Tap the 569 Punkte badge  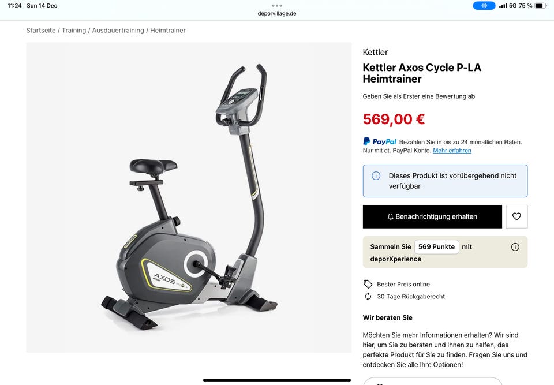point(436,247)
